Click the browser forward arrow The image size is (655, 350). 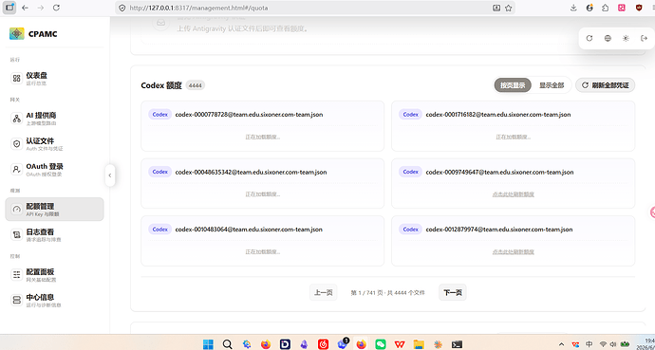(x=41, y=8)
